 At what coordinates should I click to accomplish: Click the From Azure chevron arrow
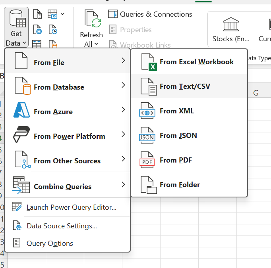(123, 110)
